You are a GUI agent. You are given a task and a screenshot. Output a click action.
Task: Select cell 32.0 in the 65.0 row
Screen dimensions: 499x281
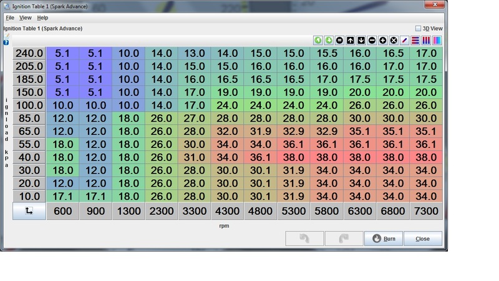pyautogui.click(x=227, y=131)
